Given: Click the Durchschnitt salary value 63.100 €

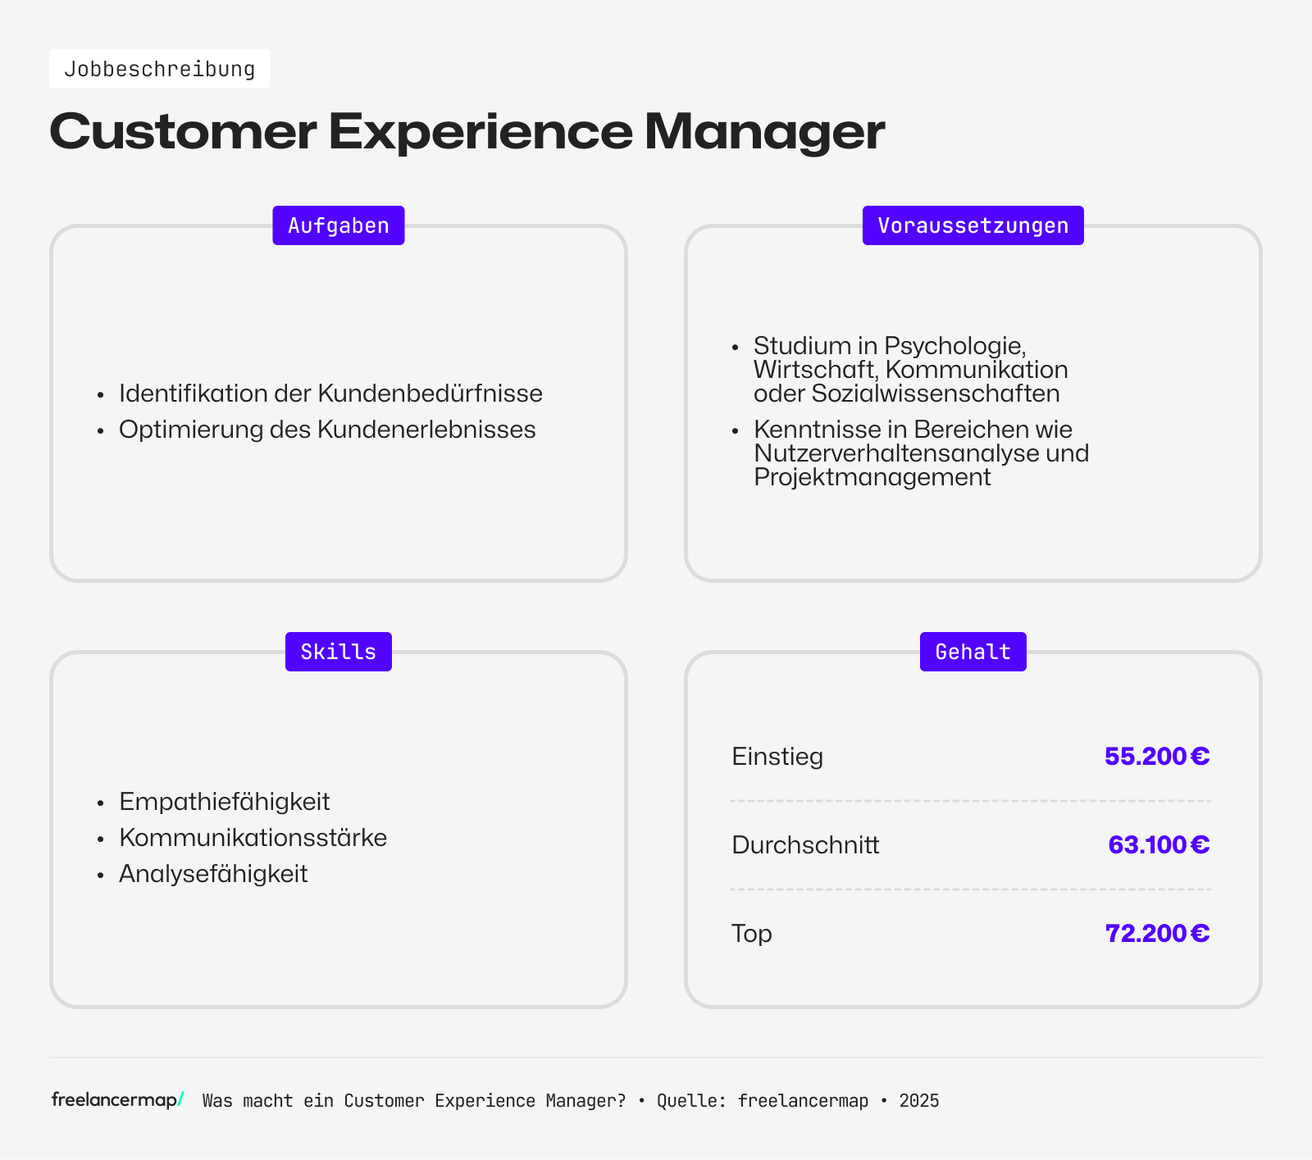Looking at the screenshot, I should point(1158,844).
